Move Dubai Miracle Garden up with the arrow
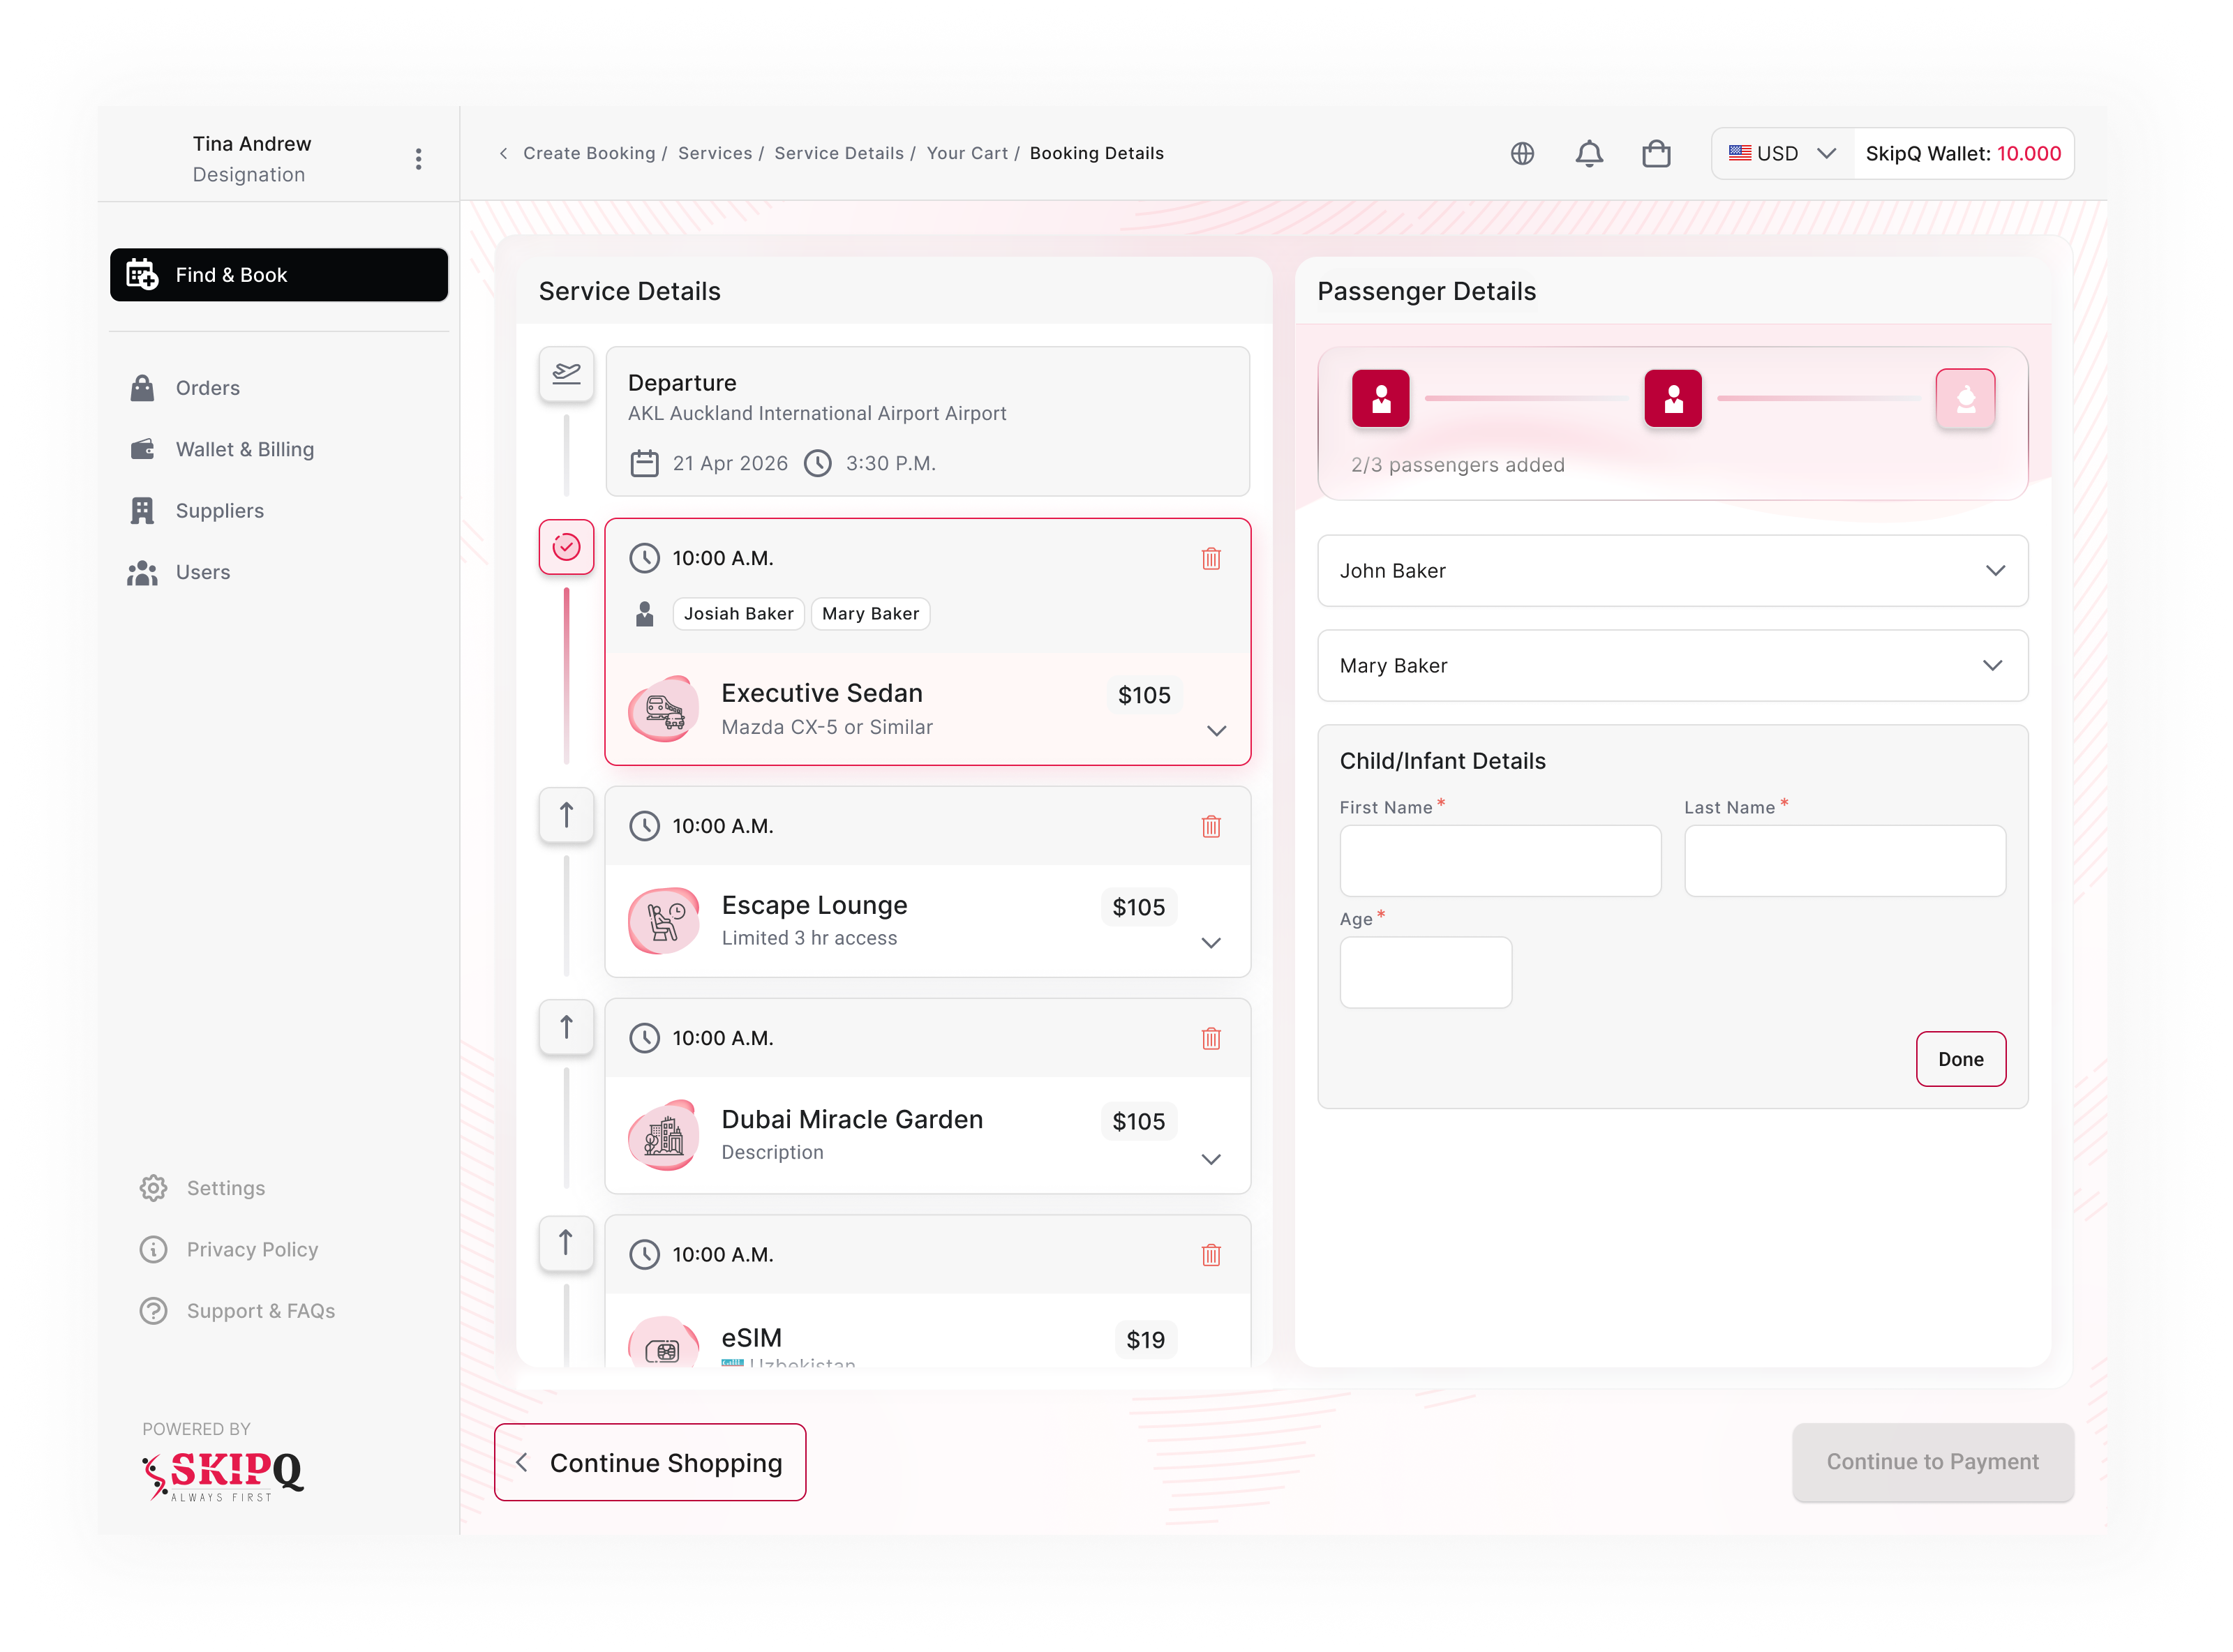2233x1652 pixels. [x=566, y=1027]
